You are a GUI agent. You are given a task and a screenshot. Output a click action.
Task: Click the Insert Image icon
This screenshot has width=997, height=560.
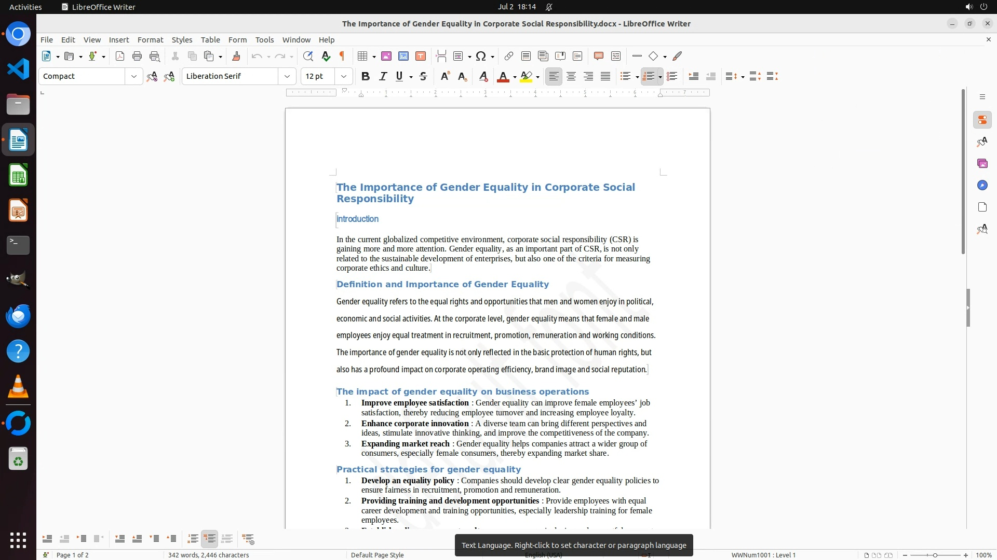click(386, 57)
